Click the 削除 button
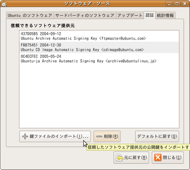This screenshot has width=190, height=170. (x=107, y=136)
